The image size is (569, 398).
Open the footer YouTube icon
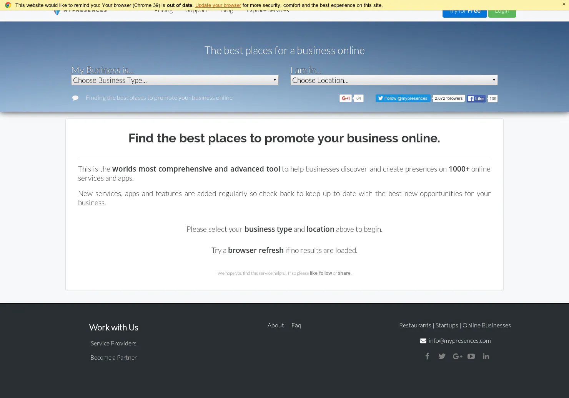point(471,357)
